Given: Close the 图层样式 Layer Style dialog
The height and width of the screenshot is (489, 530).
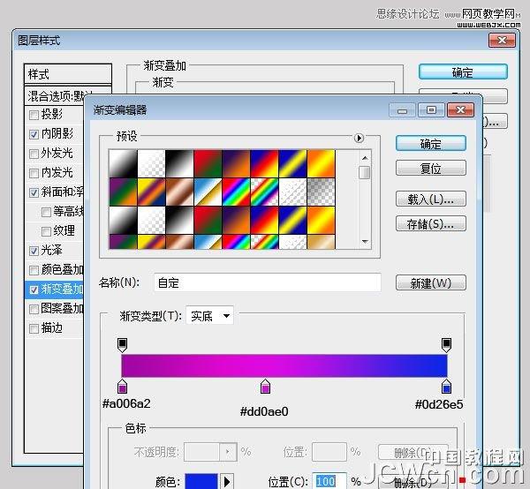Looking at the screenshot, I should click(503, 41).
